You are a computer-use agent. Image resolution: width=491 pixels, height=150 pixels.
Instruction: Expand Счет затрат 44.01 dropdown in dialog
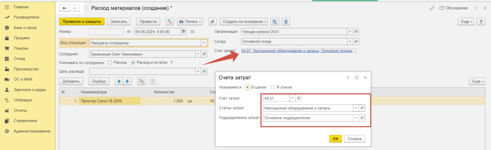293,98
